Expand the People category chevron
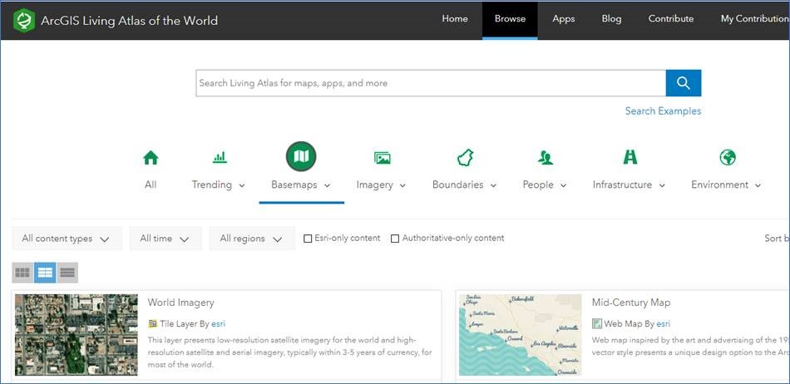 click(563, 185)
